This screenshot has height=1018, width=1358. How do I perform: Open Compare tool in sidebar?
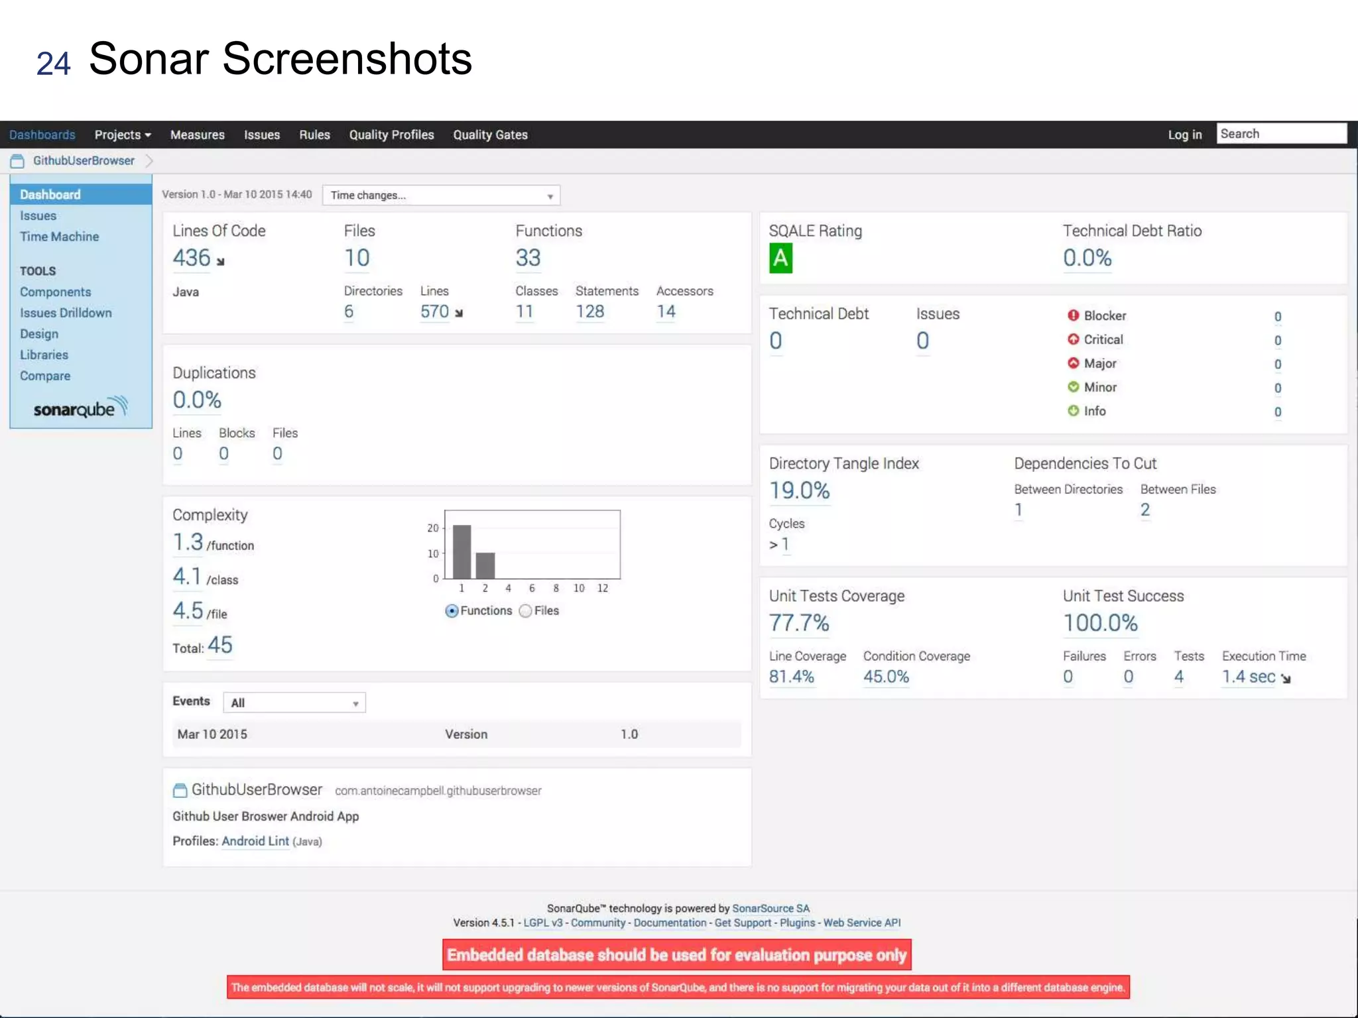tap(45, 376)
